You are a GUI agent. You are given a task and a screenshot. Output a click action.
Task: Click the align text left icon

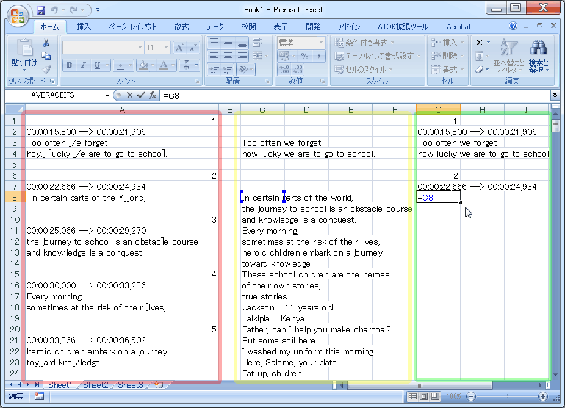[214, 56]
